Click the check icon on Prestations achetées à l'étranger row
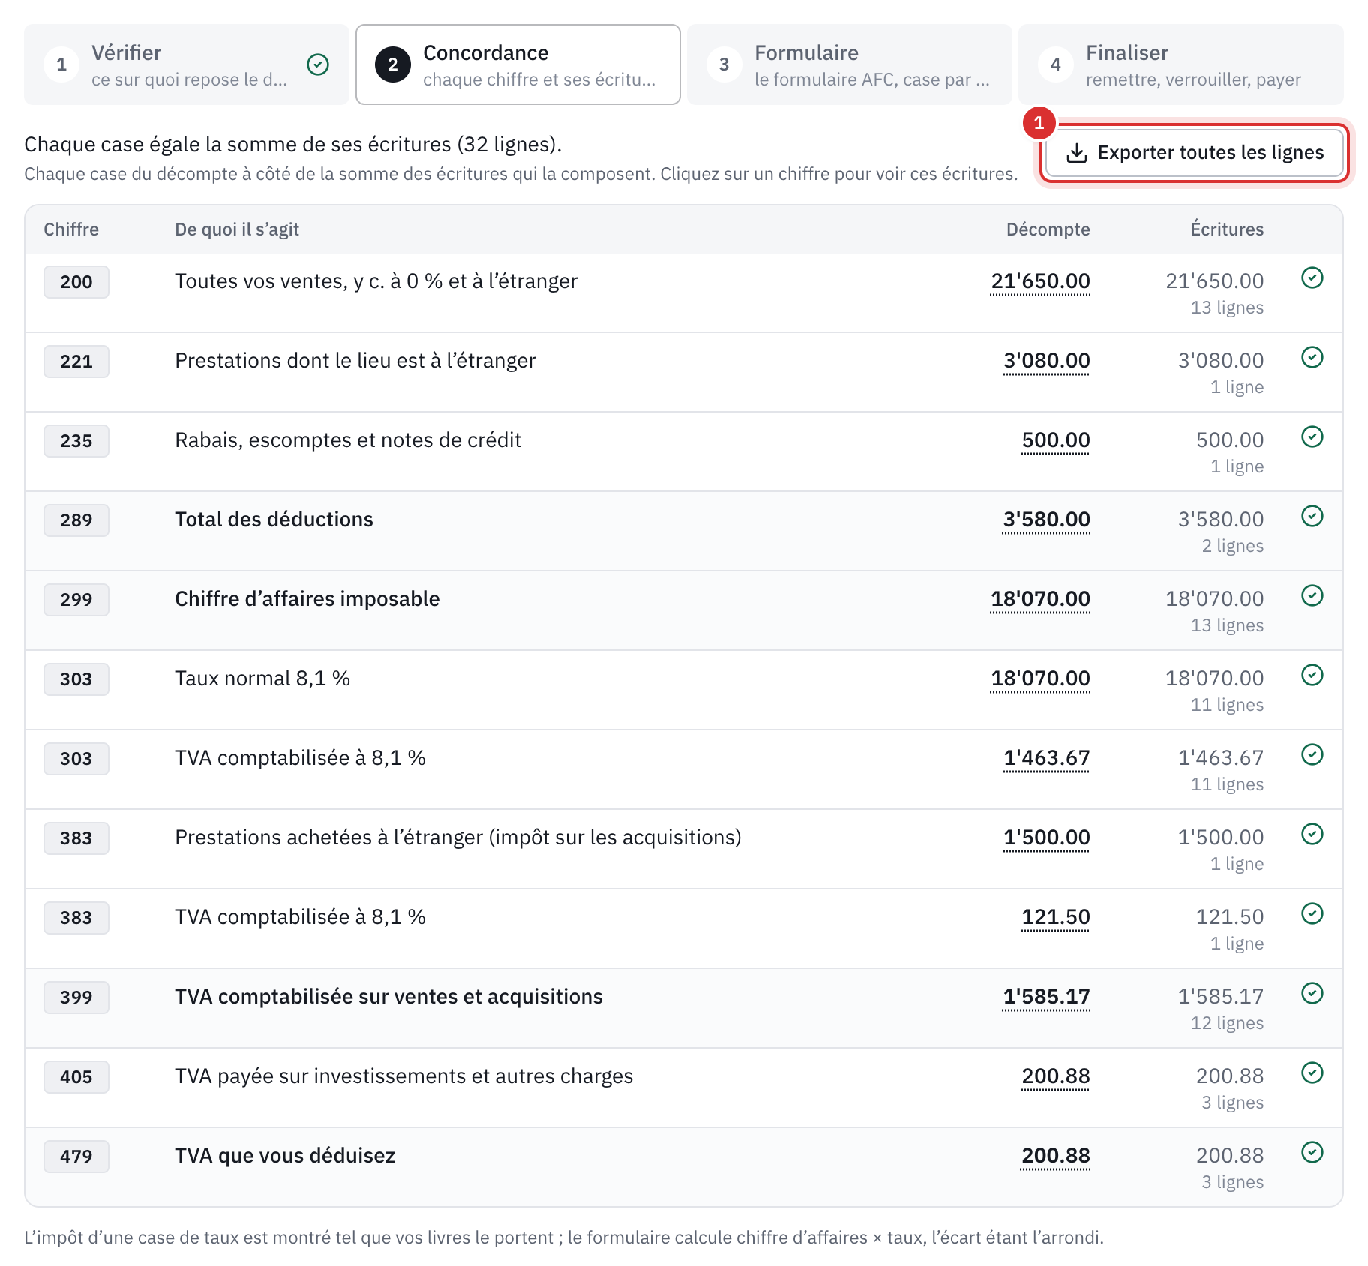This screenshot has width=1368, height=1266. [x=1312, y=835]
